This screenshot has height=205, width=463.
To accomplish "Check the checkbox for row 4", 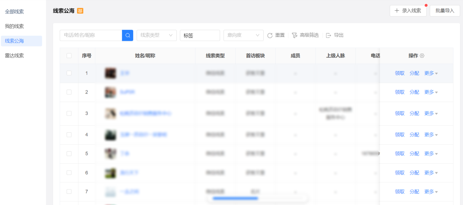I will pyautogui.click(x=69, y=135).
